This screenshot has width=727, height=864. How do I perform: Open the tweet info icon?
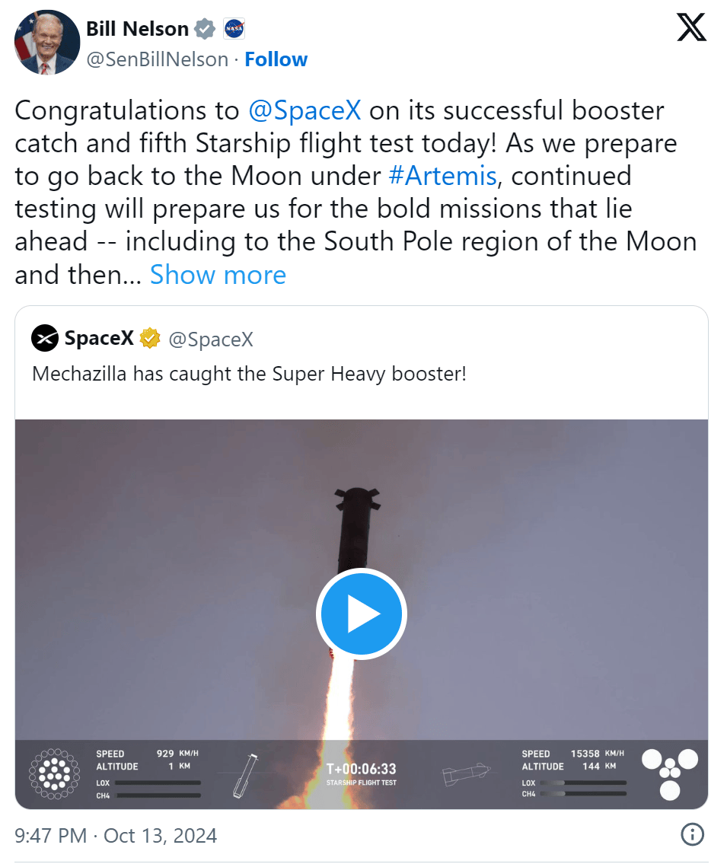(x=691, y=834)
